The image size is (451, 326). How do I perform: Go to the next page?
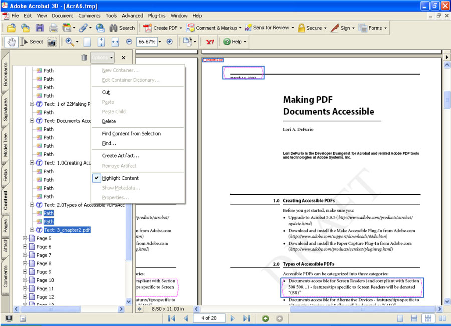(233, 318)
